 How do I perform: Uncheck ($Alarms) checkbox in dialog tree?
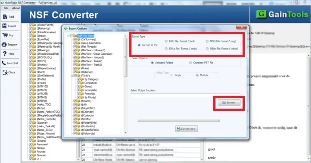pyautogui.click(x=75, y=101)
